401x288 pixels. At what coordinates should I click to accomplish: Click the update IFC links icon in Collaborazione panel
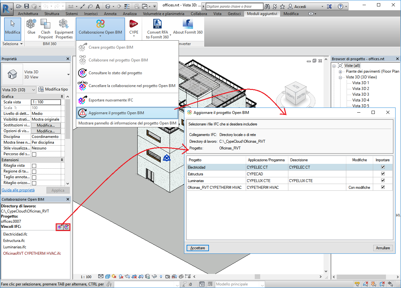(x=66, y=227)
